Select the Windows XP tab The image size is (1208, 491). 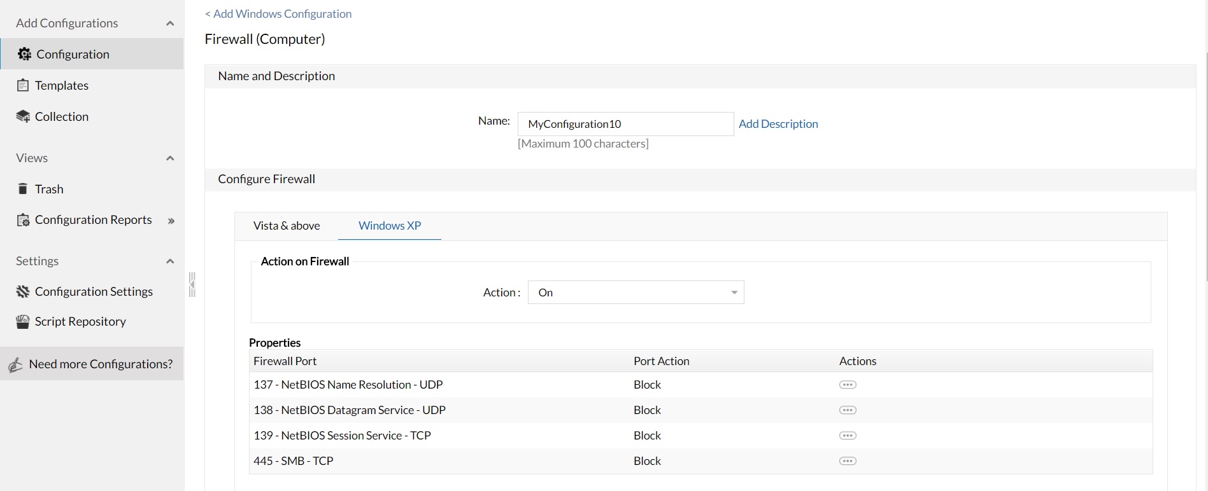pyautogui.click(x=390, y=226)
